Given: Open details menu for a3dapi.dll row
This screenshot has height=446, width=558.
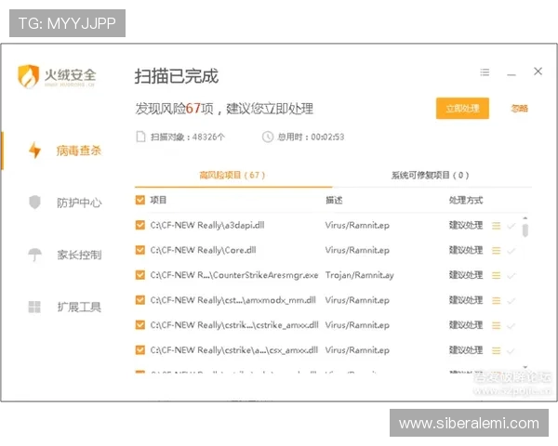Looking at the screenshot, I should [x=496, y=226].
